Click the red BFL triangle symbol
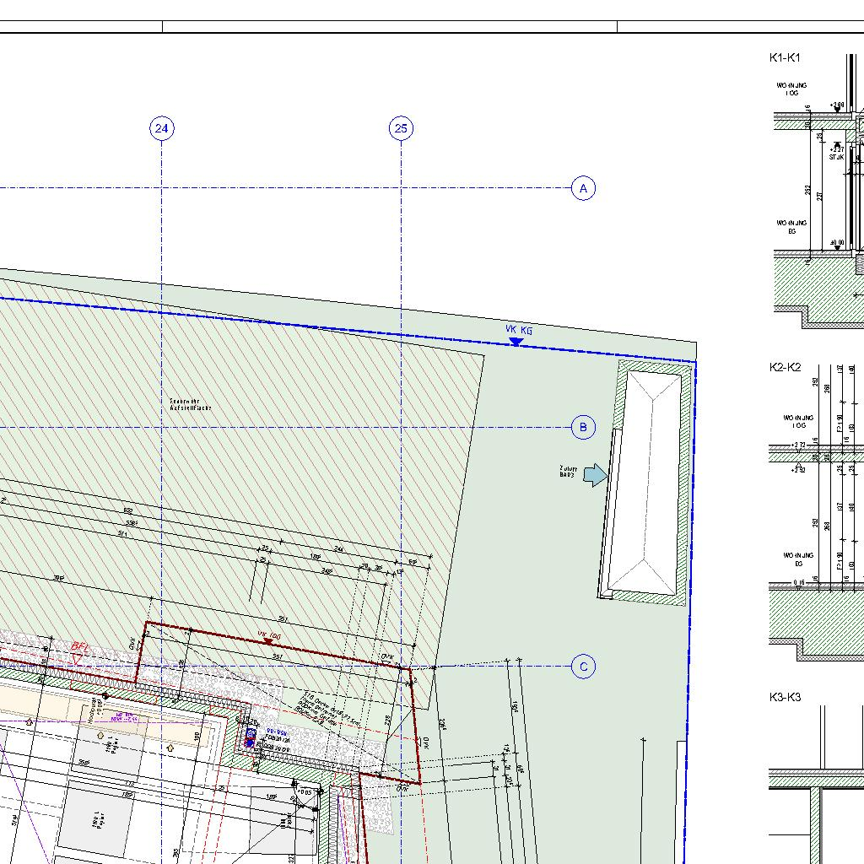The width and height of the screenshot is (864, 864). pos(78,659)
